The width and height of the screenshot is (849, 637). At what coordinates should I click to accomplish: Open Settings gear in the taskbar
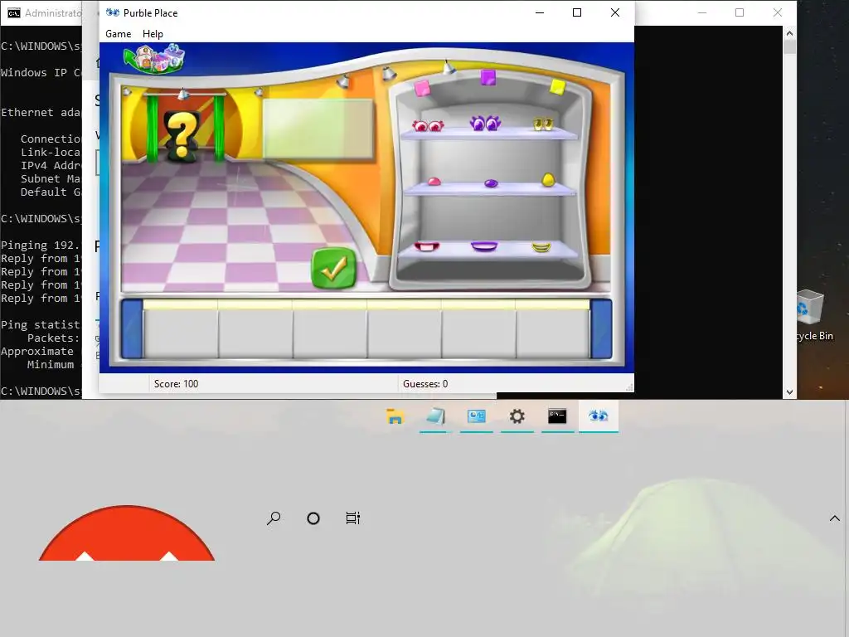pos(517,416)
